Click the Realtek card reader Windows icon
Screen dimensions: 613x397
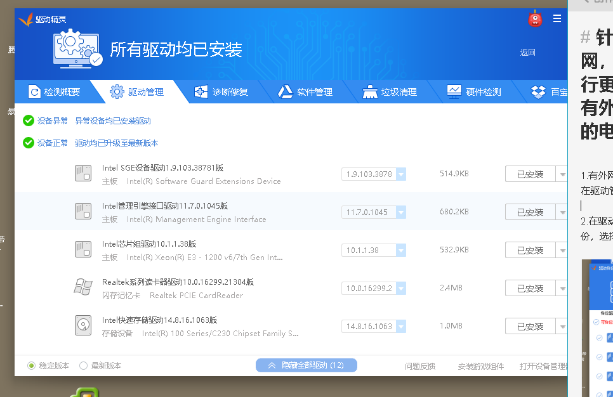click(83, 287)
